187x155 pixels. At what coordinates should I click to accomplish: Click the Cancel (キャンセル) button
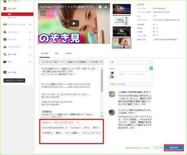[159, 148]
